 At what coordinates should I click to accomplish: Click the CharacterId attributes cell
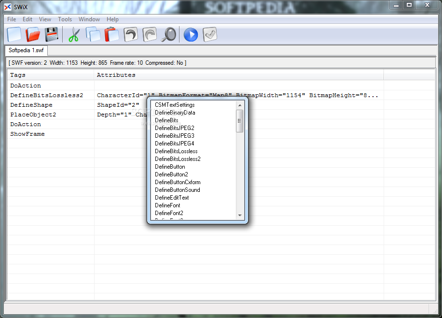(239, 95)
